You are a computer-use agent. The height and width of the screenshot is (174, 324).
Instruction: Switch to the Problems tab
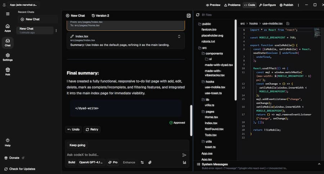click(x=232, y=5)
